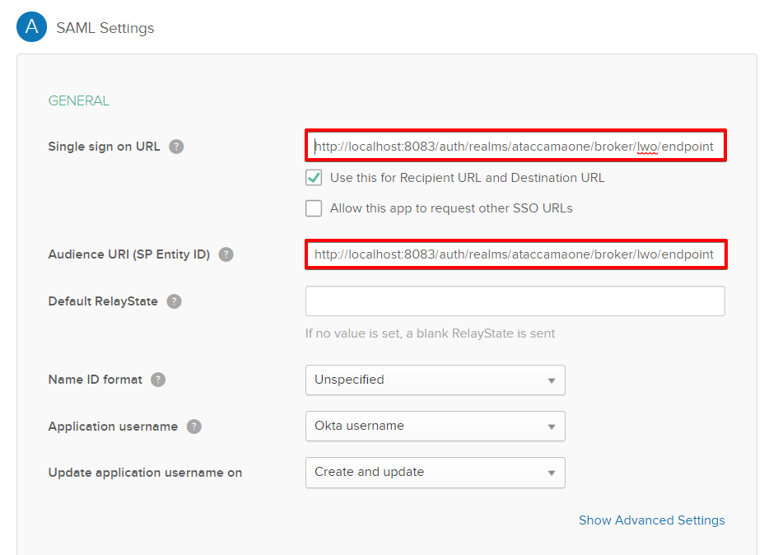This screenshot has width=778, height=555.
Task: Select the GENERAL section header
Action: point(79,100)
